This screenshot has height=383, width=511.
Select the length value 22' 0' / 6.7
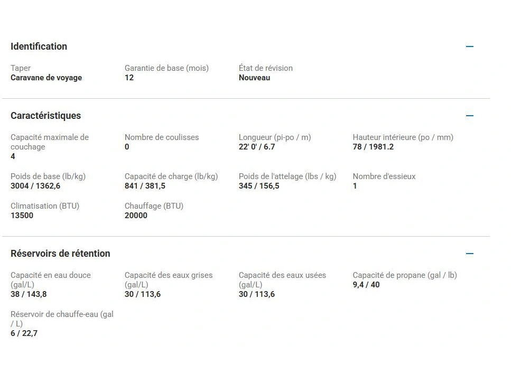[x=257, y=147]
